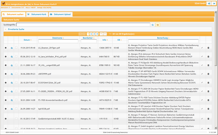Switch to the Dokument suchen tab

coord(13,14)
